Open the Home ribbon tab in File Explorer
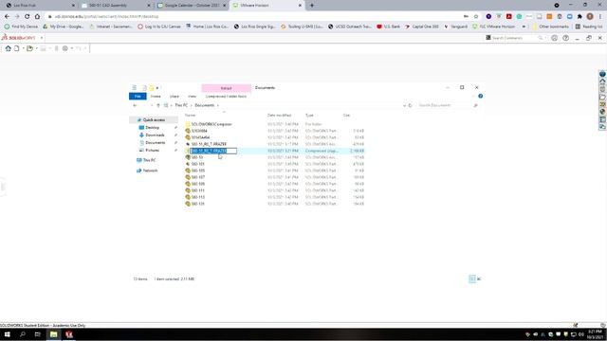607x341 pixels. coord(156,97)
